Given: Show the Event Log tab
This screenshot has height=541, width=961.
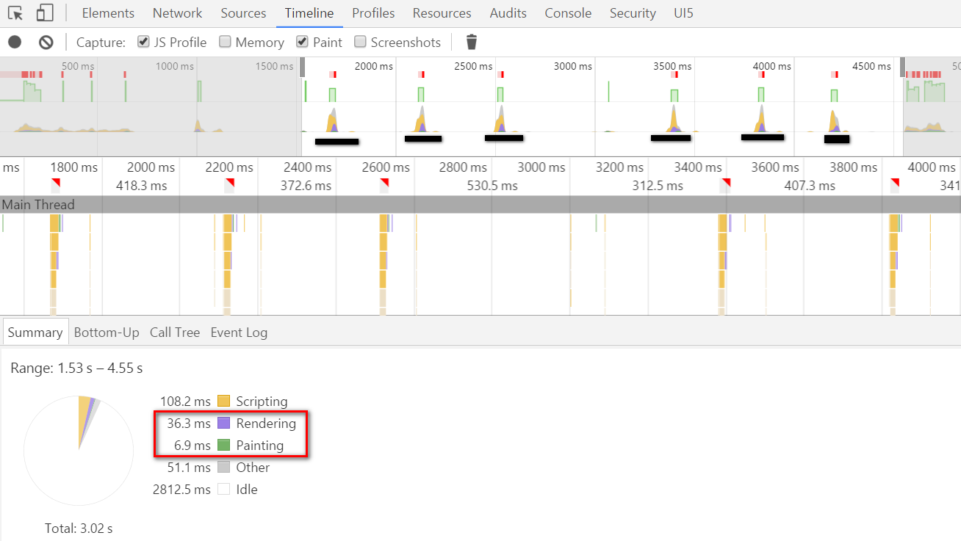Looking at the screenshot, I should pyautogui.click(x=239, y=332).
